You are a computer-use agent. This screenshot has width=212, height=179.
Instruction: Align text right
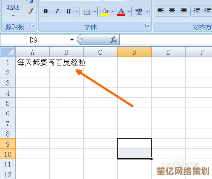pos(183,11)
